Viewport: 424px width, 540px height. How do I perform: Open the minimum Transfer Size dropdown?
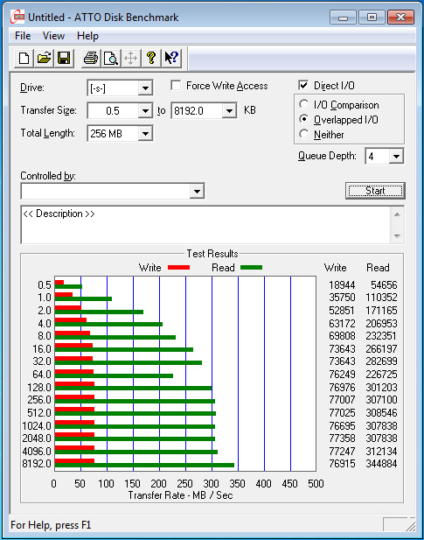[x=145, y=111]
